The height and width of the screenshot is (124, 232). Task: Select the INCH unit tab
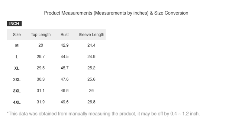point(14,24)
